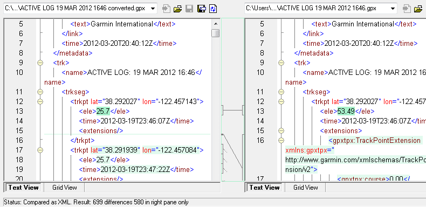The width and height of the screenshot is (426, 207).
Task: Click gpxtpx:TrackPointExtension tag in right pane
Action: point(374,141)
